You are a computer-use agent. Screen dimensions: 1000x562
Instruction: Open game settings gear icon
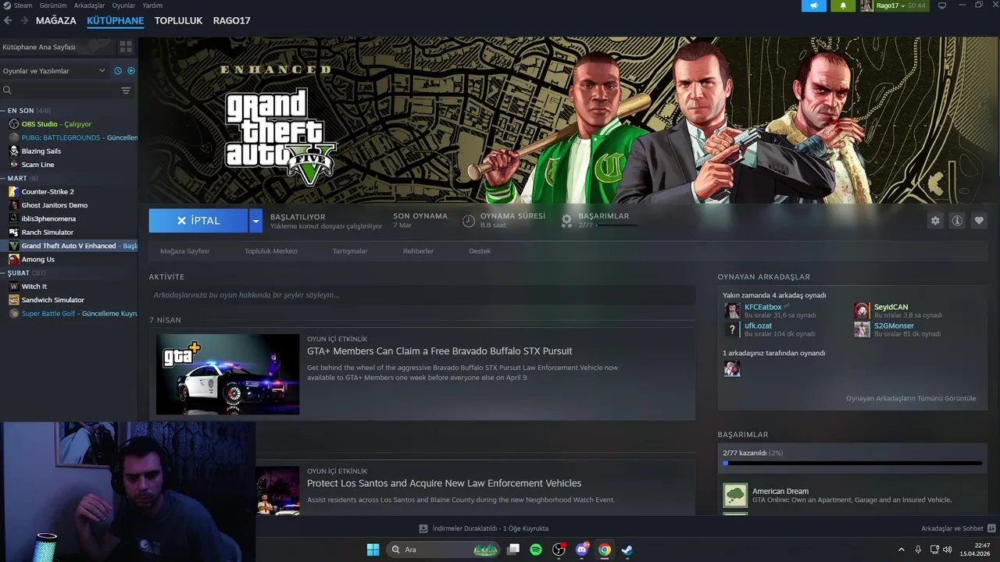pos(935,221)
